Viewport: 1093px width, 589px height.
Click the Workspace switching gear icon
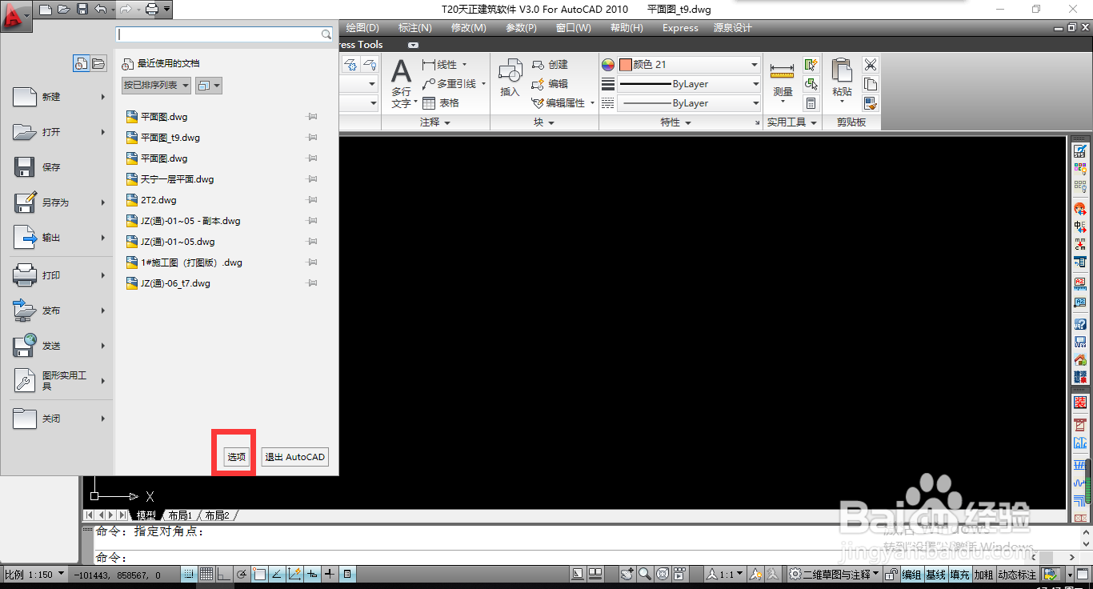[795, 575]
